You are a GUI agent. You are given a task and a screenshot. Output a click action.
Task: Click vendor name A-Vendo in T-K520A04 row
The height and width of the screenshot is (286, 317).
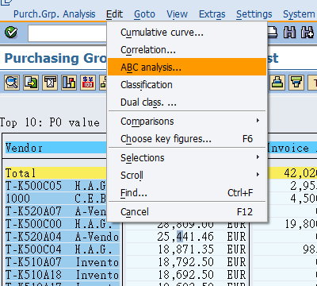[x=97, y=237]
